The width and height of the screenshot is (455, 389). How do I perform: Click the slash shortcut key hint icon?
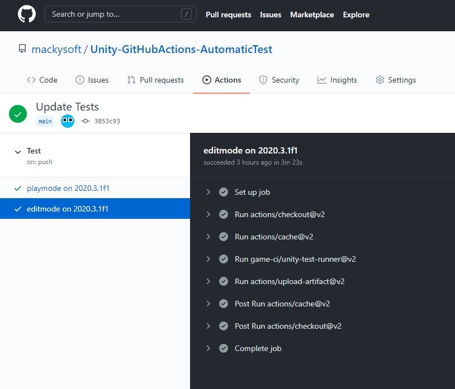(x=186, y=14)
